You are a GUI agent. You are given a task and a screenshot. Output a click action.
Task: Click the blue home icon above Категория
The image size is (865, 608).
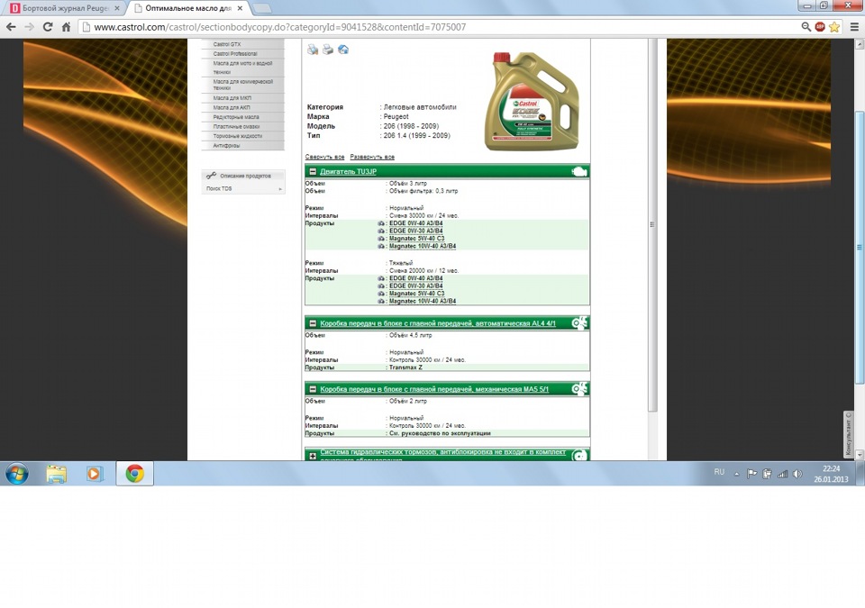(343, 50)
